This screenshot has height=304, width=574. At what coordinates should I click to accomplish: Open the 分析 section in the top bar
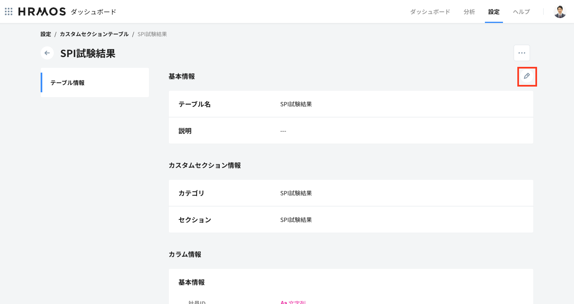coord(469,12)
